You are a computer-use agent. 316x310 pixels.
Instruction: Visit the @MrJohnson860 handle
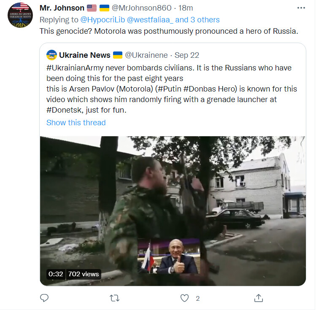coord(141,8)
